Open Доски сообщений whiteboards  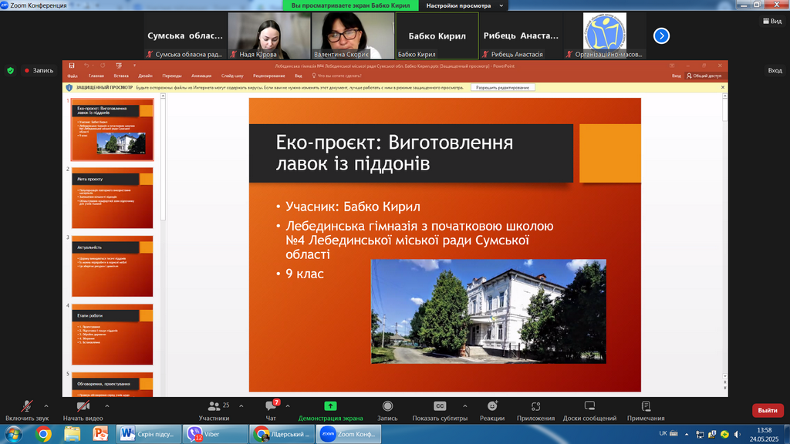pyautogui.click(x=589, y=410)
